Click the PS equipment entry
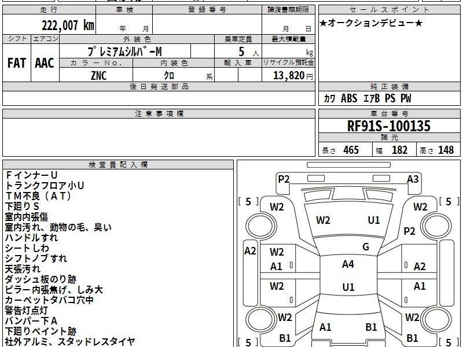This screenshot has width=463, height=347. click(390, 98)
